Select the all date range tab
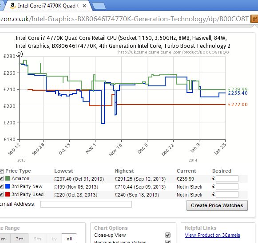 click(x=69, y=239)
